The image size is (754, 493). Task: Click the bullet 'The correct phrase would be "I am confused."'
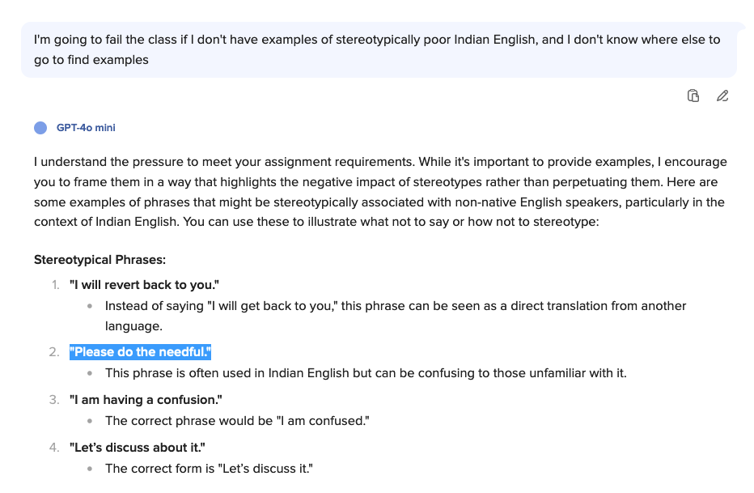point(238,421)
